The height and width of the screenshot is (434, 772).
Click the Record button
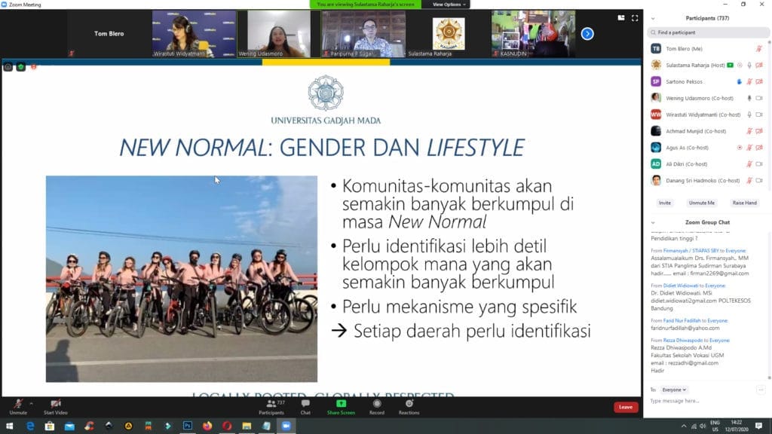point(377,407)
